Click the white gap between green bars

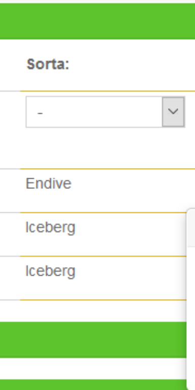[x=93, y=369]
